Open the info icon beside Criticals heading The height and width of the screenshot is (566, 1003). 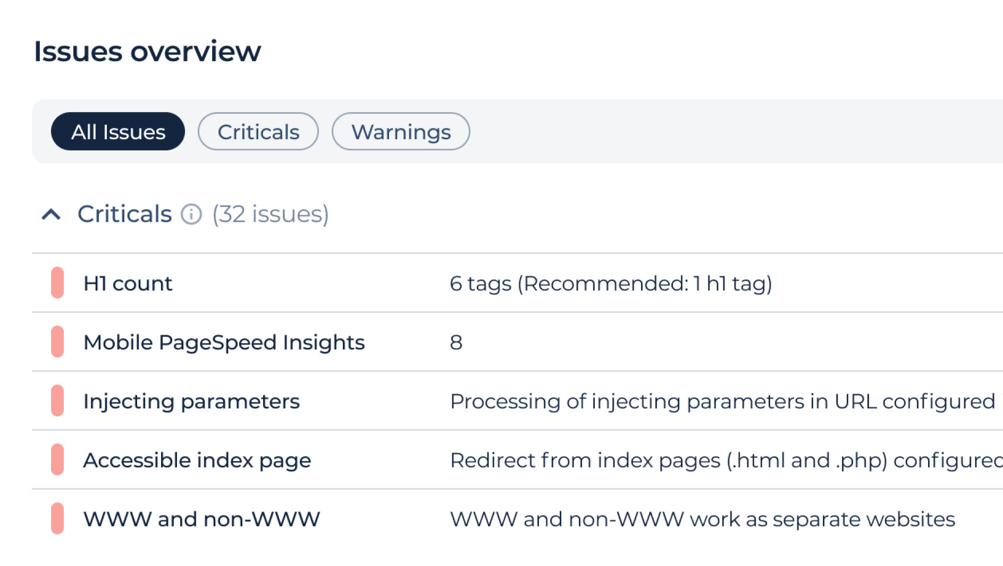point(191,215)
